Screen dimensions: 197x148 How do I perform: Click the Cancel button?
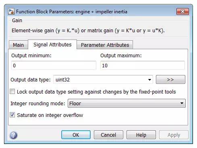click(x=108, y=135)
